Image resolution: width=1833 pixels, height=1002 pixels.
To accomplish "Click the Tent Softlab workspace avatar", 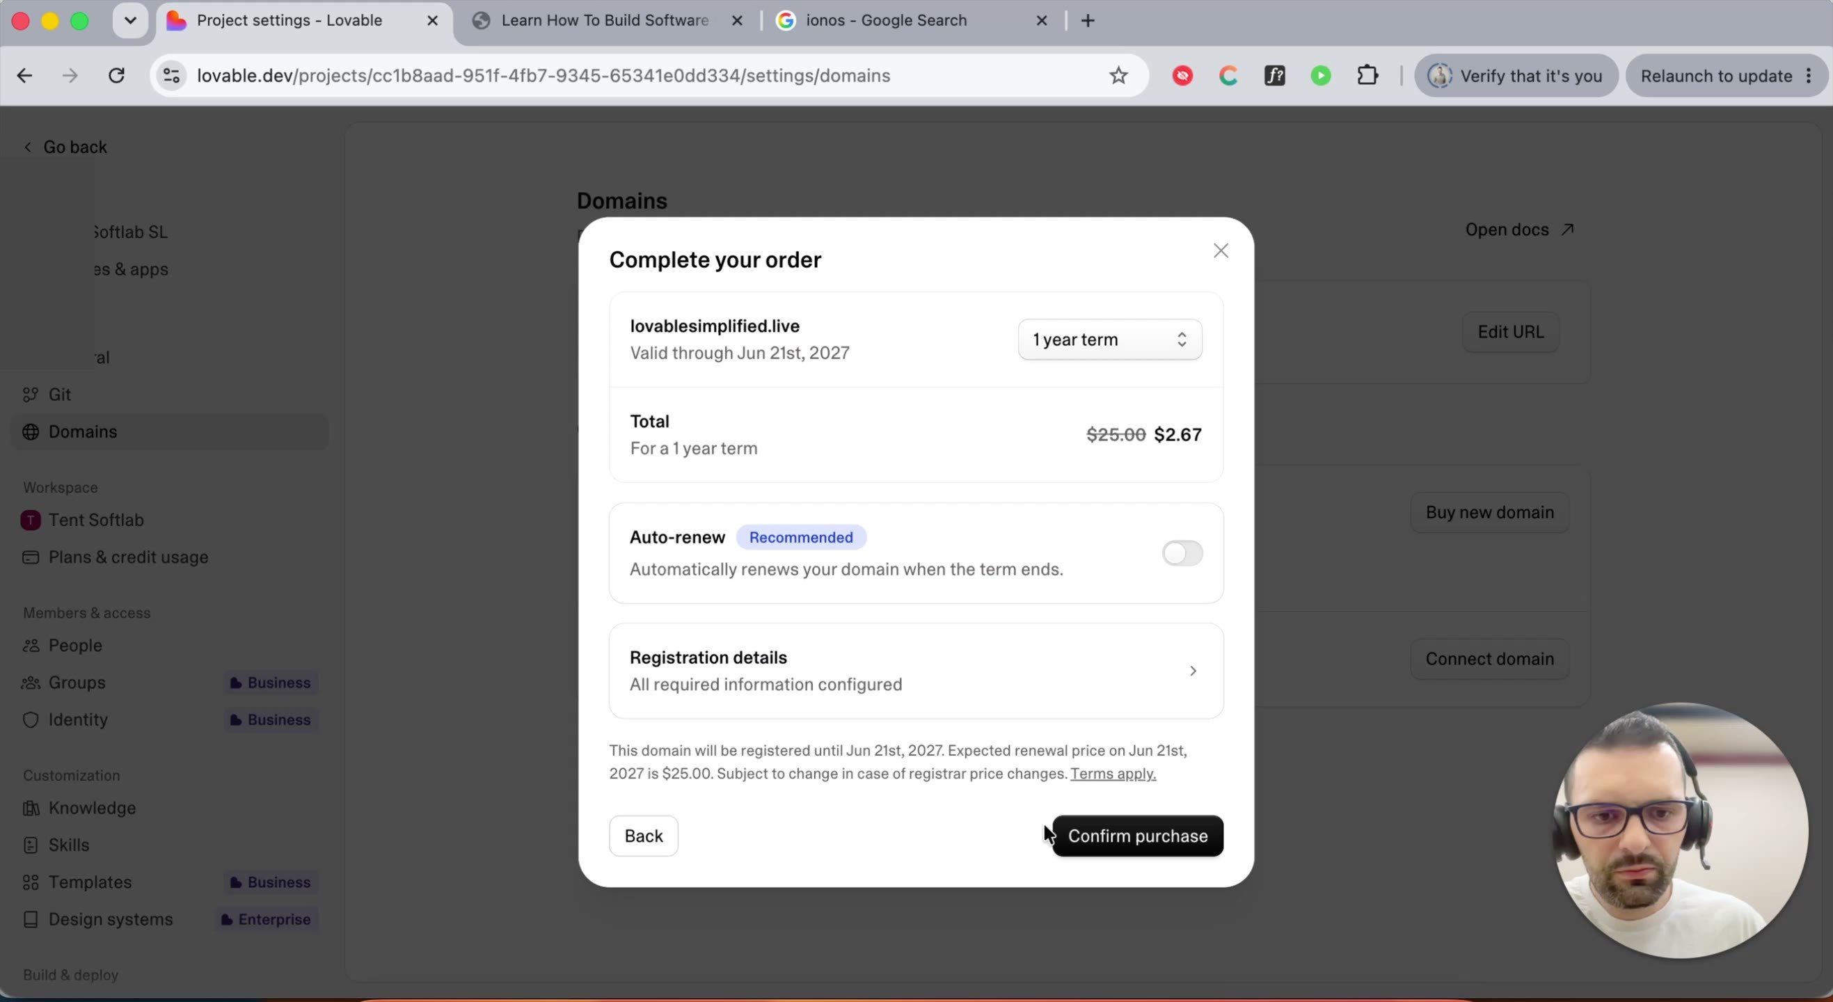I will coord(31,520).
